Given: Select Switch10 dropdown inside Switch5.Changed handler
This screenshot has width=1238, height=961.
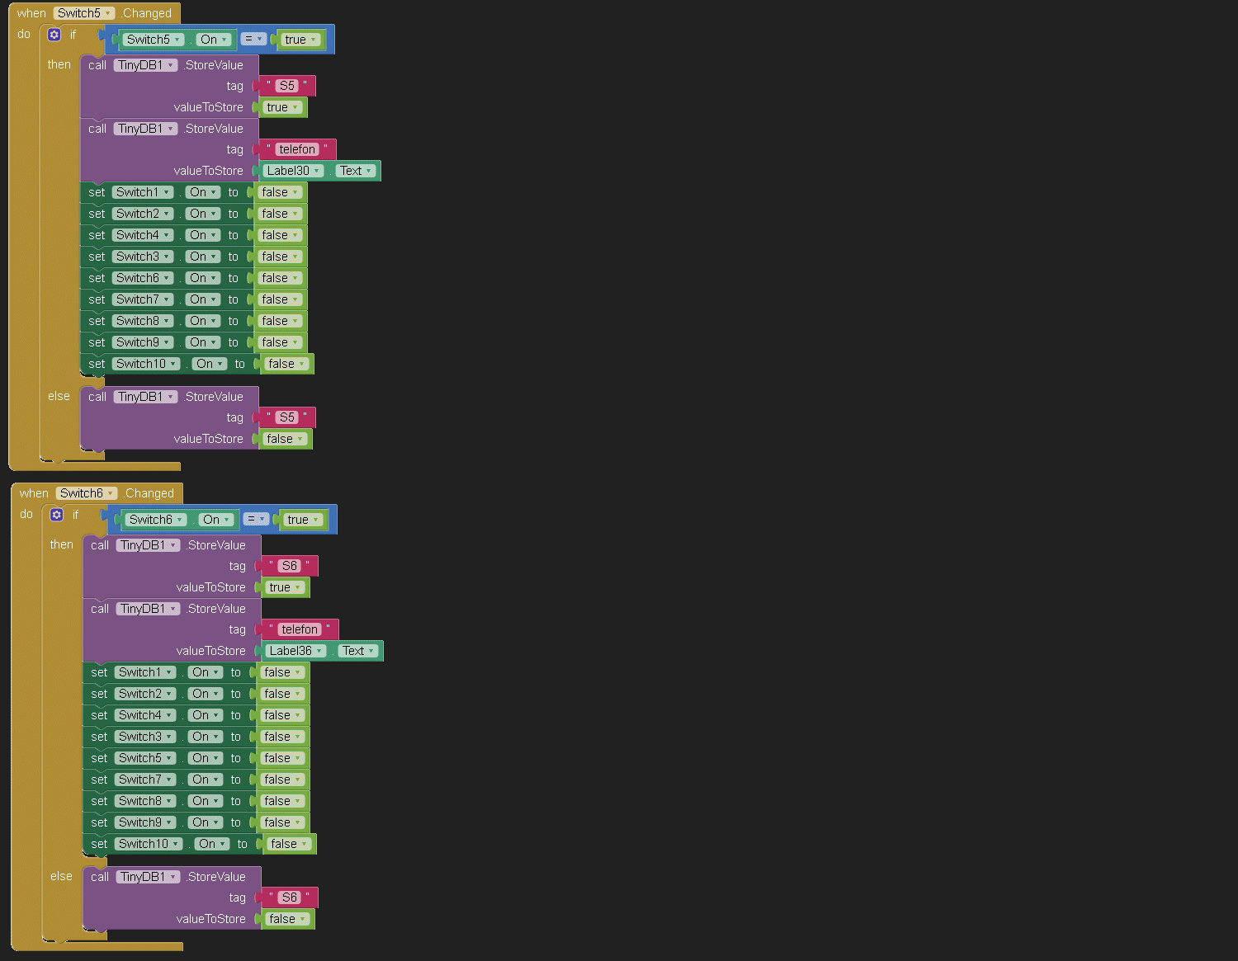Looking at the screenshot, I should tap(146, 364).
